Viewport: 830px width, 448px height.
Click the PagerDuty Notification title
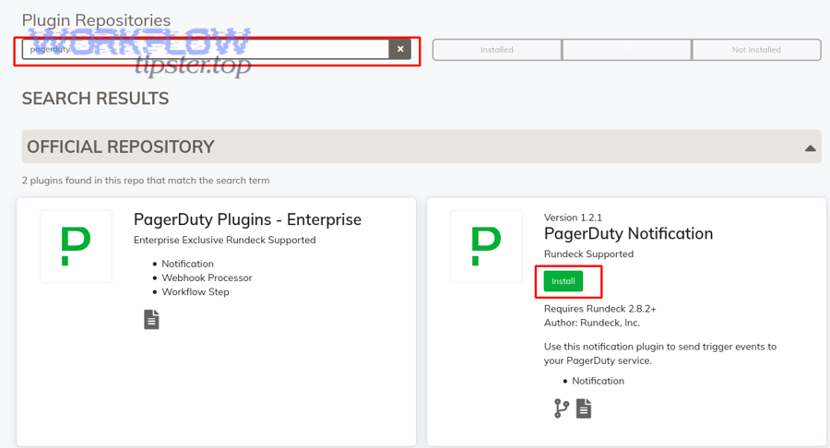pyautogui.click(x=628, y=233)
